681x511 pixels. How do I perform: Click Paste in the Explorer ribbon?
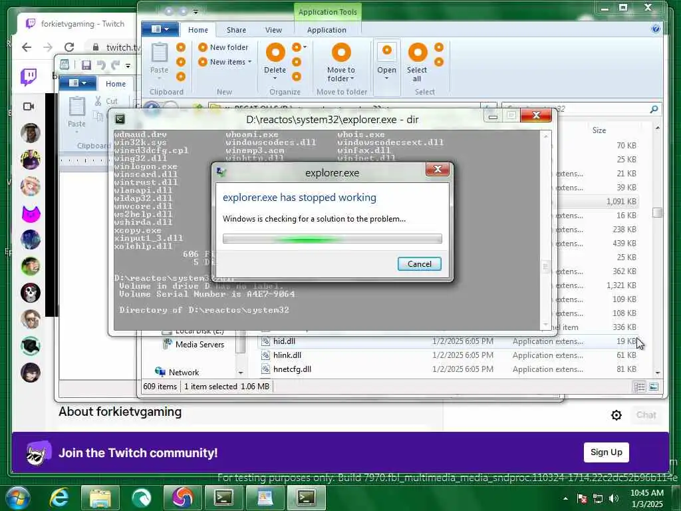[160, 61]
